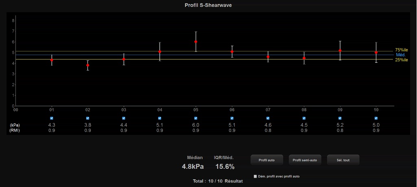The width and height of the screenshot is (417, 187).
Task: Uncheck the checkbox for measurement 01
Action: click(52, 118)
